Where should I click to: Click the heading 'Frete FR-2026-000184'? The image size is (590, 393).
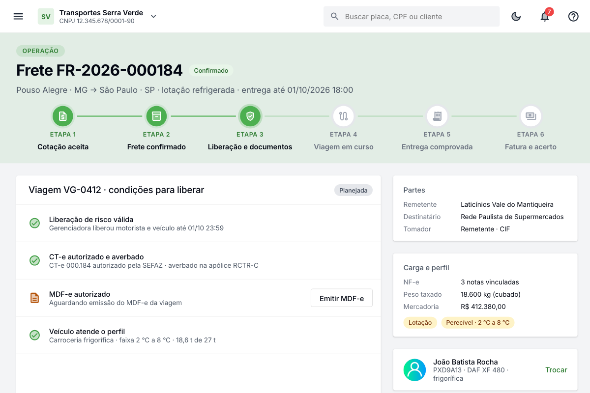[x=99, y=71]
